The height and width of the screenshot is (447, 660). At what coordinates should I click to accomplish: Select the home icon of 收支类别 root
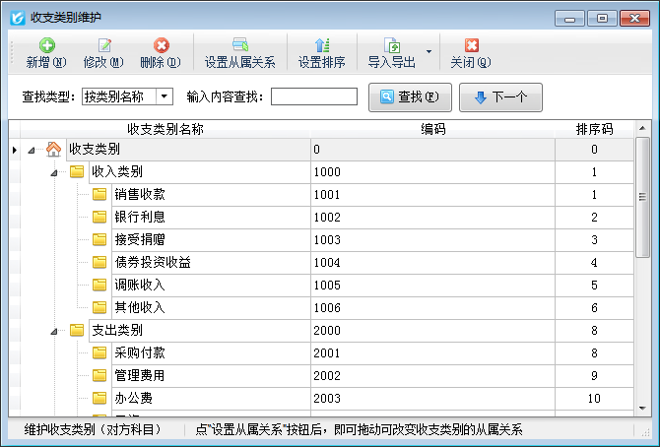(54, 150)
